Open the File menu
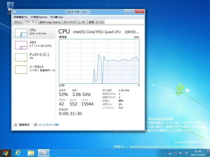210x157 pixels. [20, 17]
